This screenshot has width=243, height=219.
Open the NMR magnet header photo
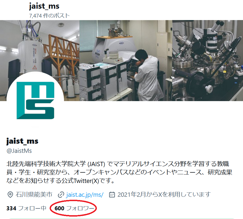[40, 60]
